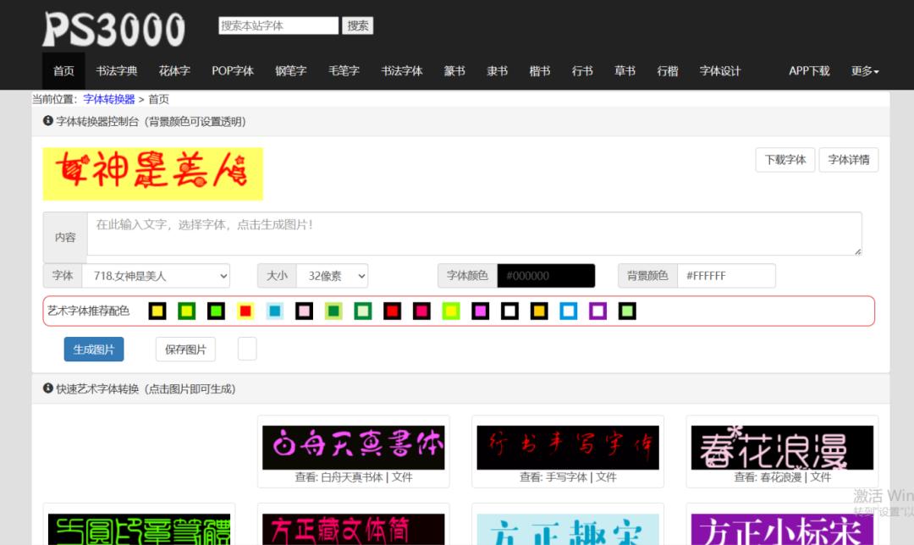Viewport: 914px width, 545px height.
Task: Click info icon beside 快速艺术字体转换 heading
Action: pyautogui.click(x=48, y=388)
